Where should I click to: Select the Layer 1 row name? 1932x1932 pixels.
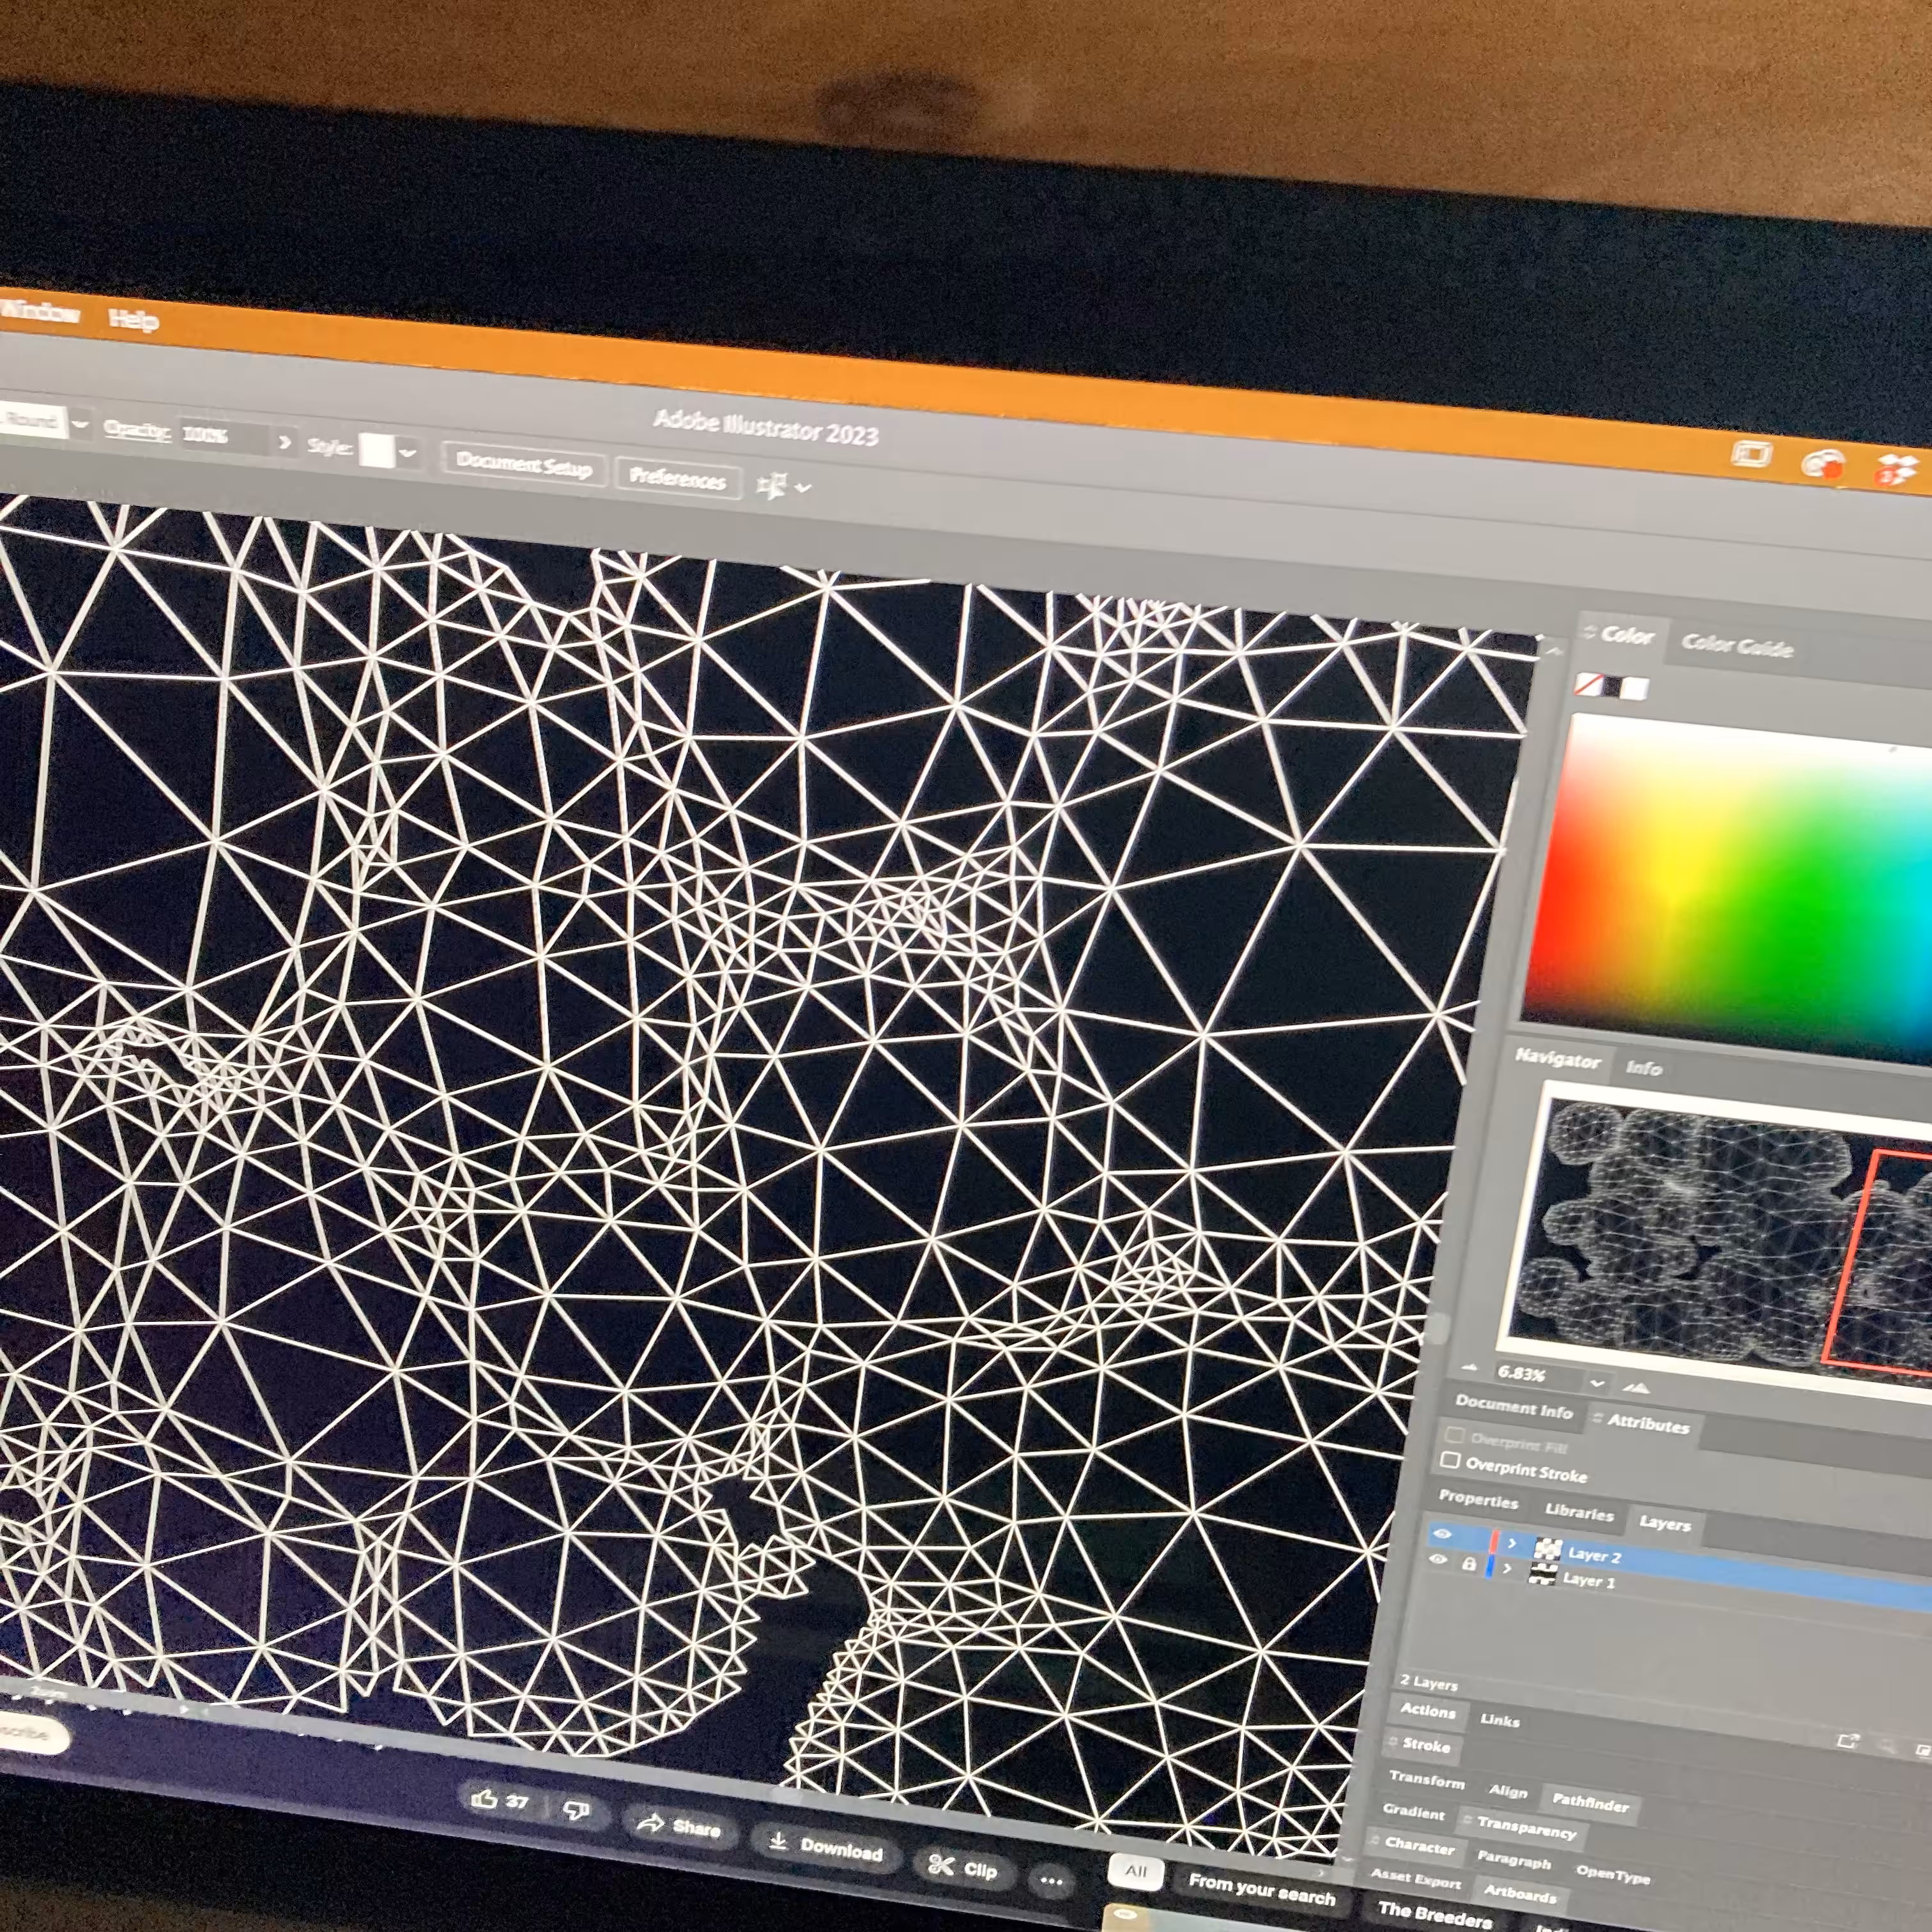click(1589, 1581)
